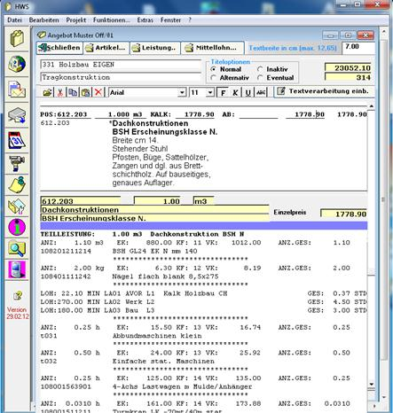Open the Fenster menu
This screenshot has height=413, width=393.
click(x=170, y=20)
